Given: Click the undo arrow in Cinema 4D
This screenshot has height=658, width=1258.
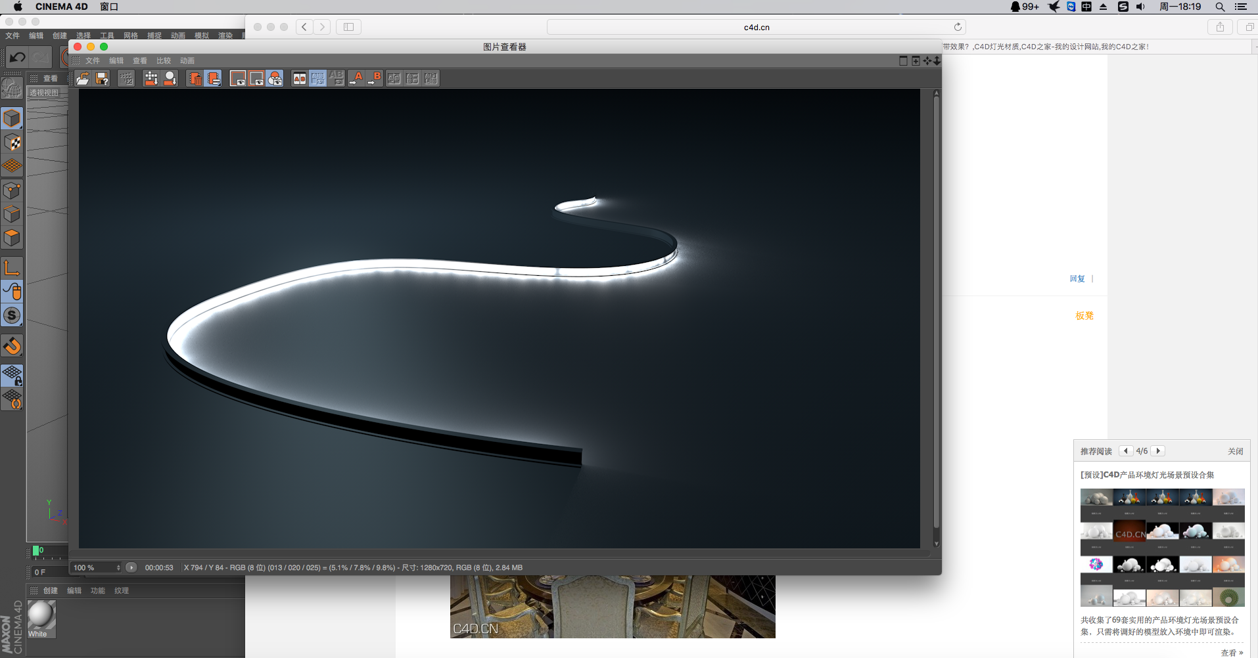Looking at the screenshot, I should pos(17,58).
